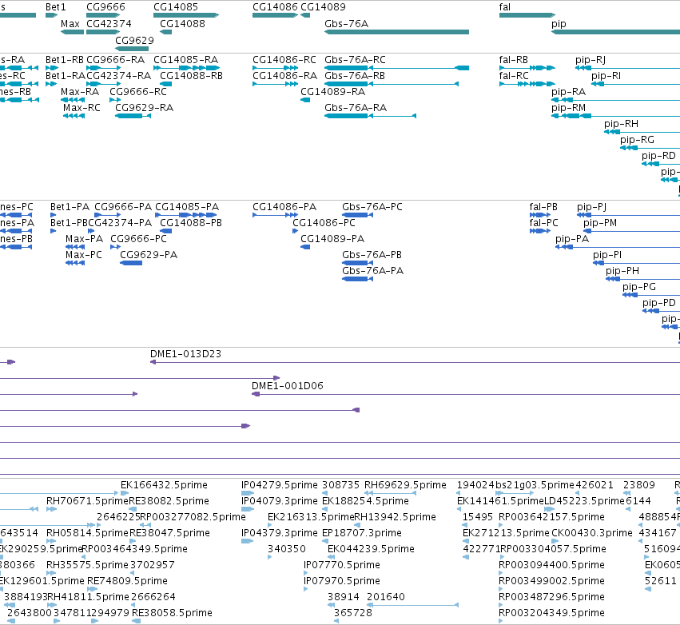
Task: Select EST RE38058.5prime
Action: [x=136, y=621]
